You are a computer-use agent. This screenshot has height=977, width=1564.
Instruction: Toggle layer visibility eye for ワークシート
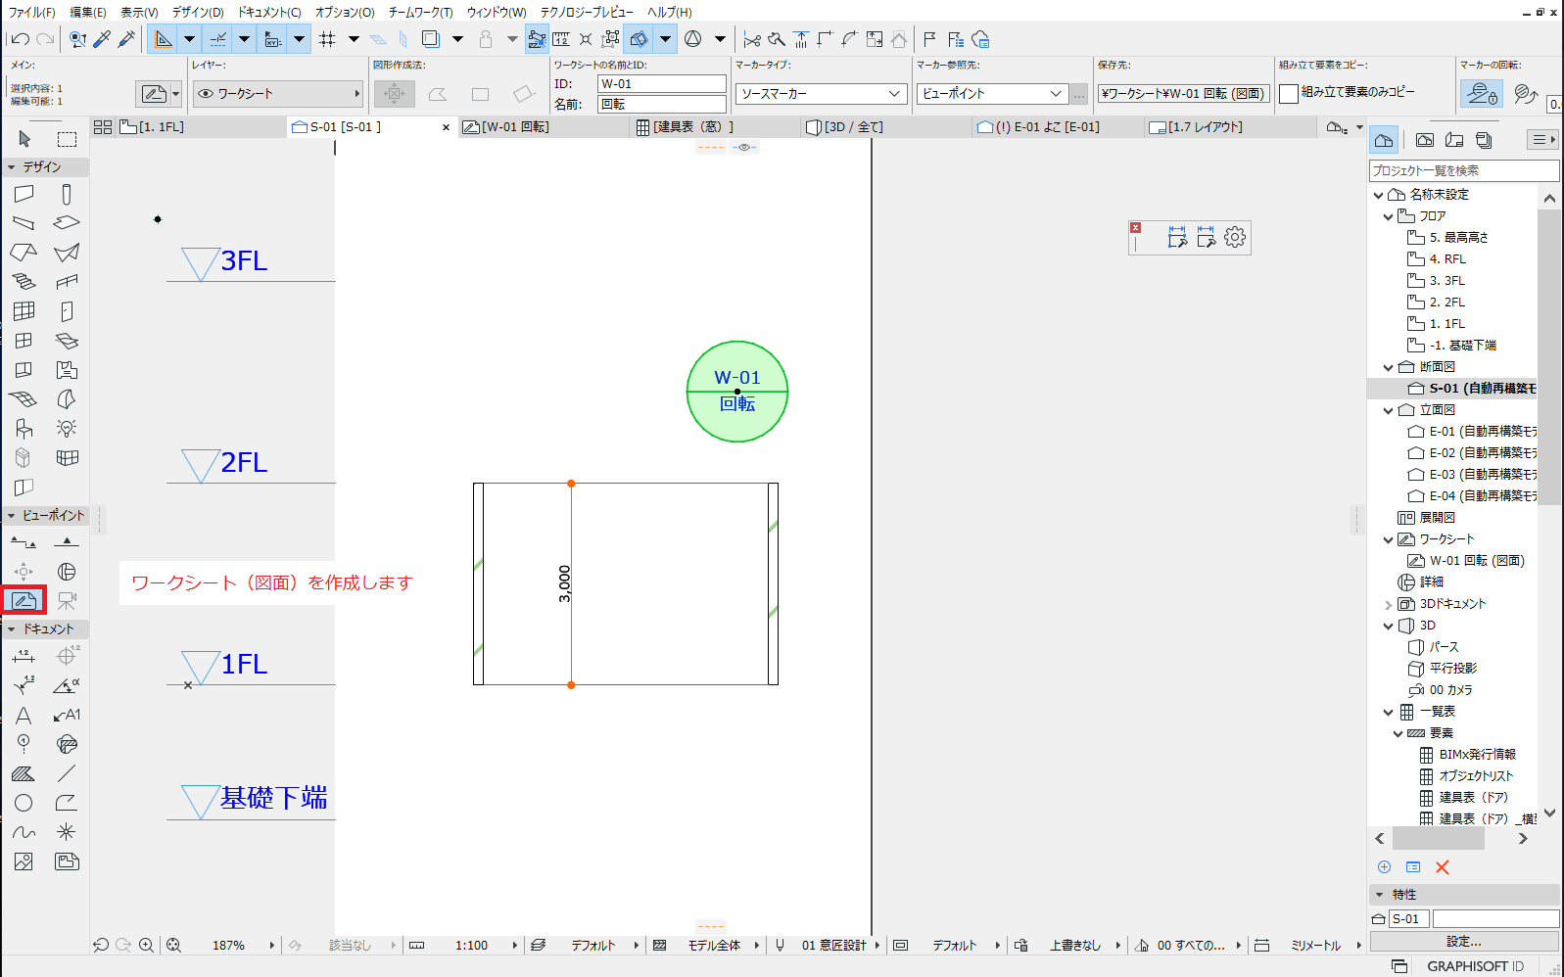pyautogui.click(x=206, y=94)
